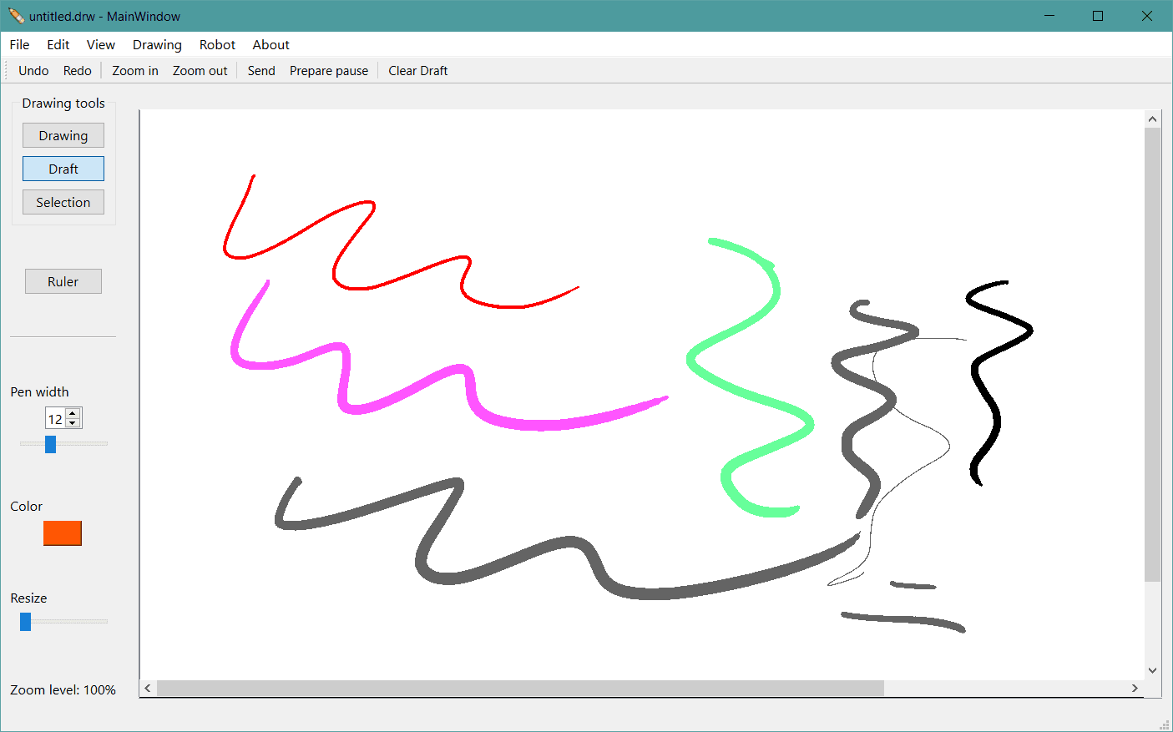Screen dimensions: 1173x732
Task: Click Clear Draft in the toolbar
Action: 418,71
